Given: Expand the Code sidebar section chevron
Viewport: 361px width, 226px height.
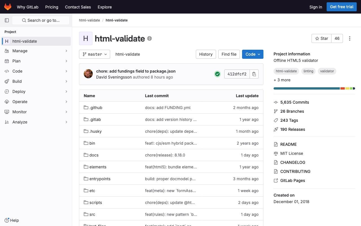Looking at the screenshot, I should [66, 71].
